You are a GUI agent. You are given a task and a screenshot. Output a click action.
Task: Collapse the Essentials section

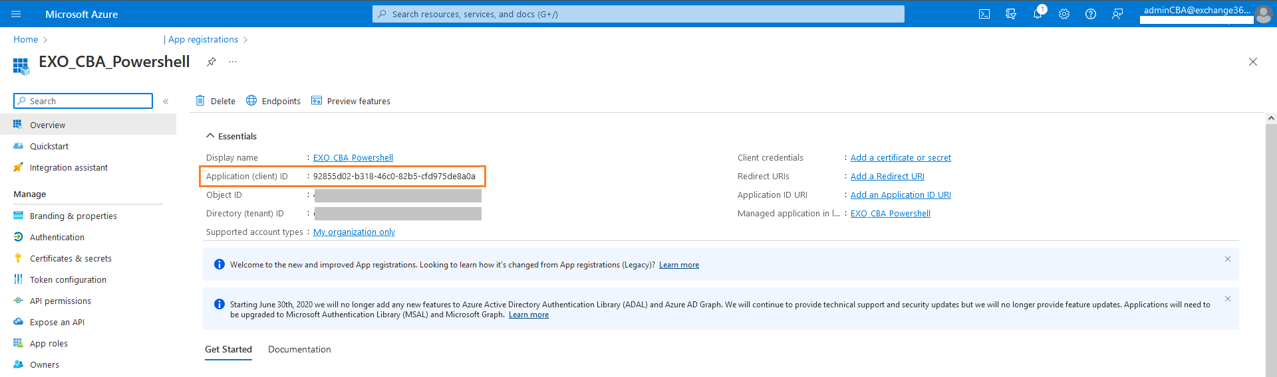point(231,136)
